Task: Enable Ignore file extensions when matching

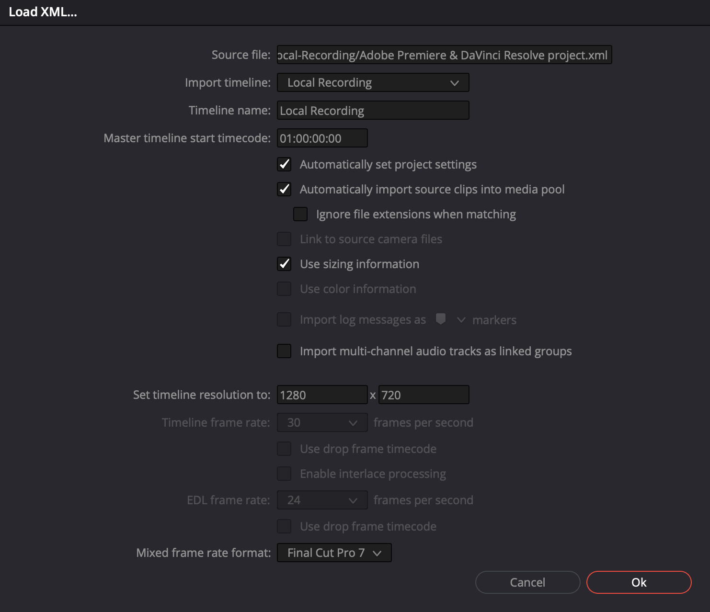Action: pyautogui.click(x=300, y=214)
